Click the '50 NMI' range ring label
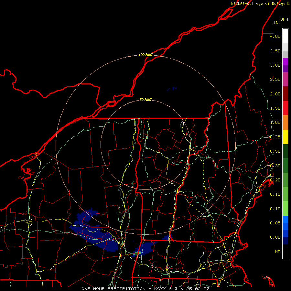This screenshot has width=291, height=291. click(145, 100)
